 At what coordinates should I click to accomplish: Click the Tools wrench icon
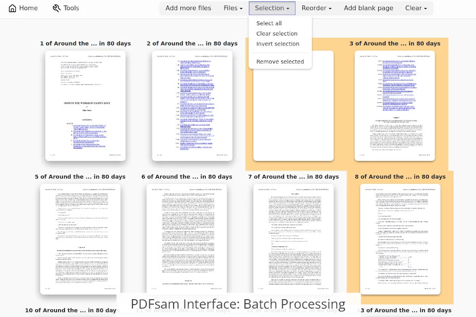click(x=57, y=8)
